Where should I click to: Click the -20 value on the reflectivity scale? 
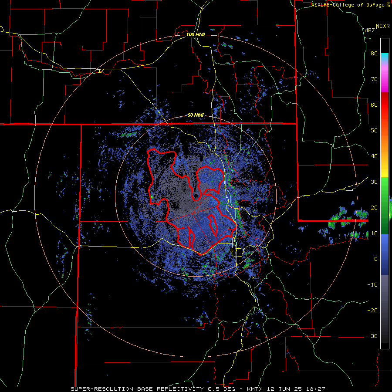[x=372, y=311]
